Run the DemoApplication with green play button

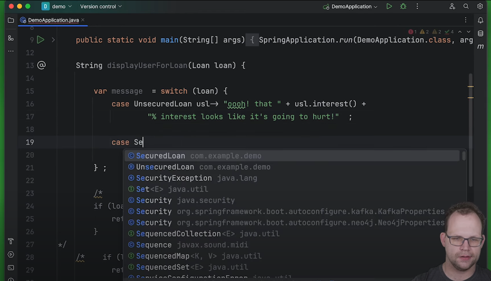coord(389,6)
